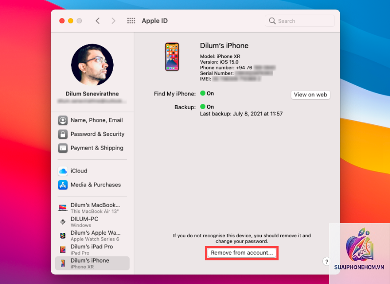Viewport: 390px width, 284px height.
Task: Click Version: iOS 15.0 text
Action: 219,62
